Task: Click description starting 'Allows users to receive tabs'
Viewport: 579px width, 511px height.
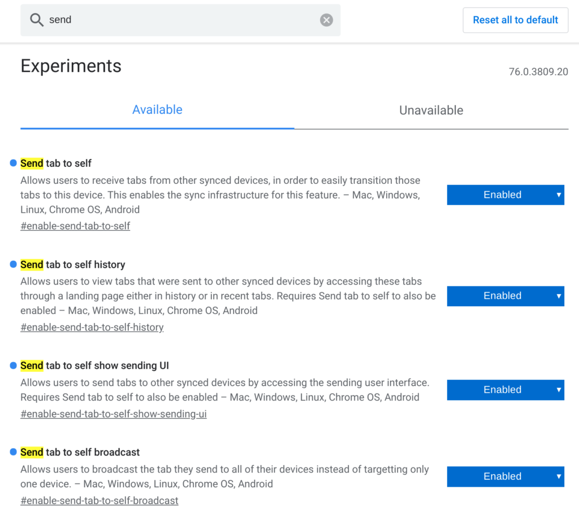Action: 221,195
